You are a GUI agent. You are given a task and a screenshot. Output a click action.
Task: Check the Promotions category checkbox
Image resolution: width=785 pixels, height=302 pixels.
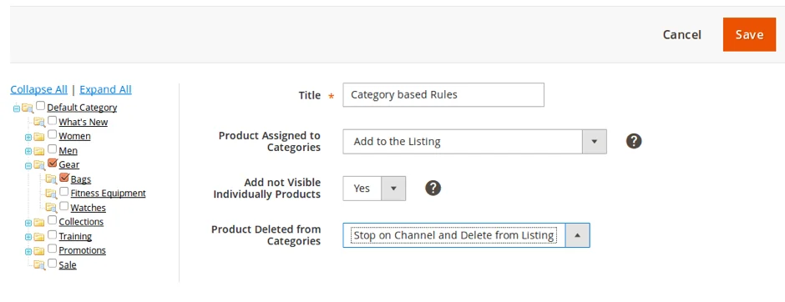[52, 249]
